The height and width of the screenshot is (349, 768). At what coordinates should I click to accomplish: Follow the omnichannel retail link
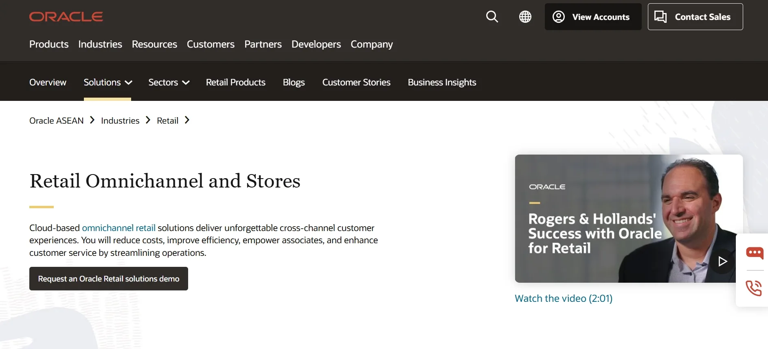pos(119,228)
